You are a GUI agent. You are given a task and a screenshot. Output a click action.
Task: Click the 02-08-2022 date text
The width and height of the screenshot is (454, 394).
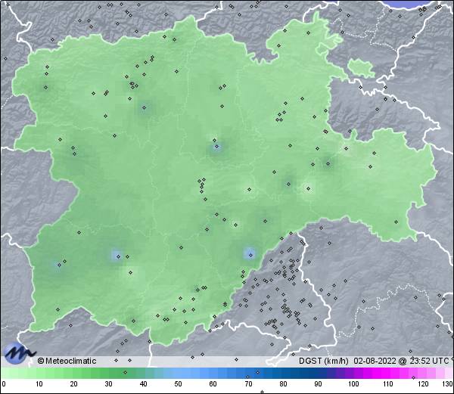click(375, 361)
